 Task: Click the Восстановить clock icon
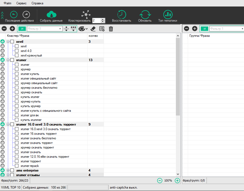tap(122, 15)
